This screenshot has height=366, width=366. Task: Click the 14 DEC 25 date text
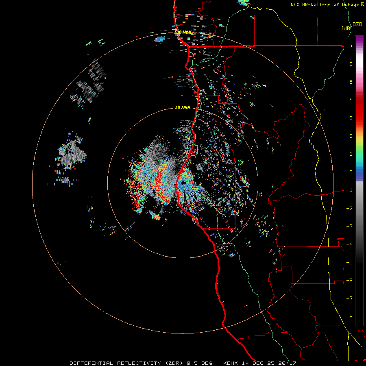[258, 363]
